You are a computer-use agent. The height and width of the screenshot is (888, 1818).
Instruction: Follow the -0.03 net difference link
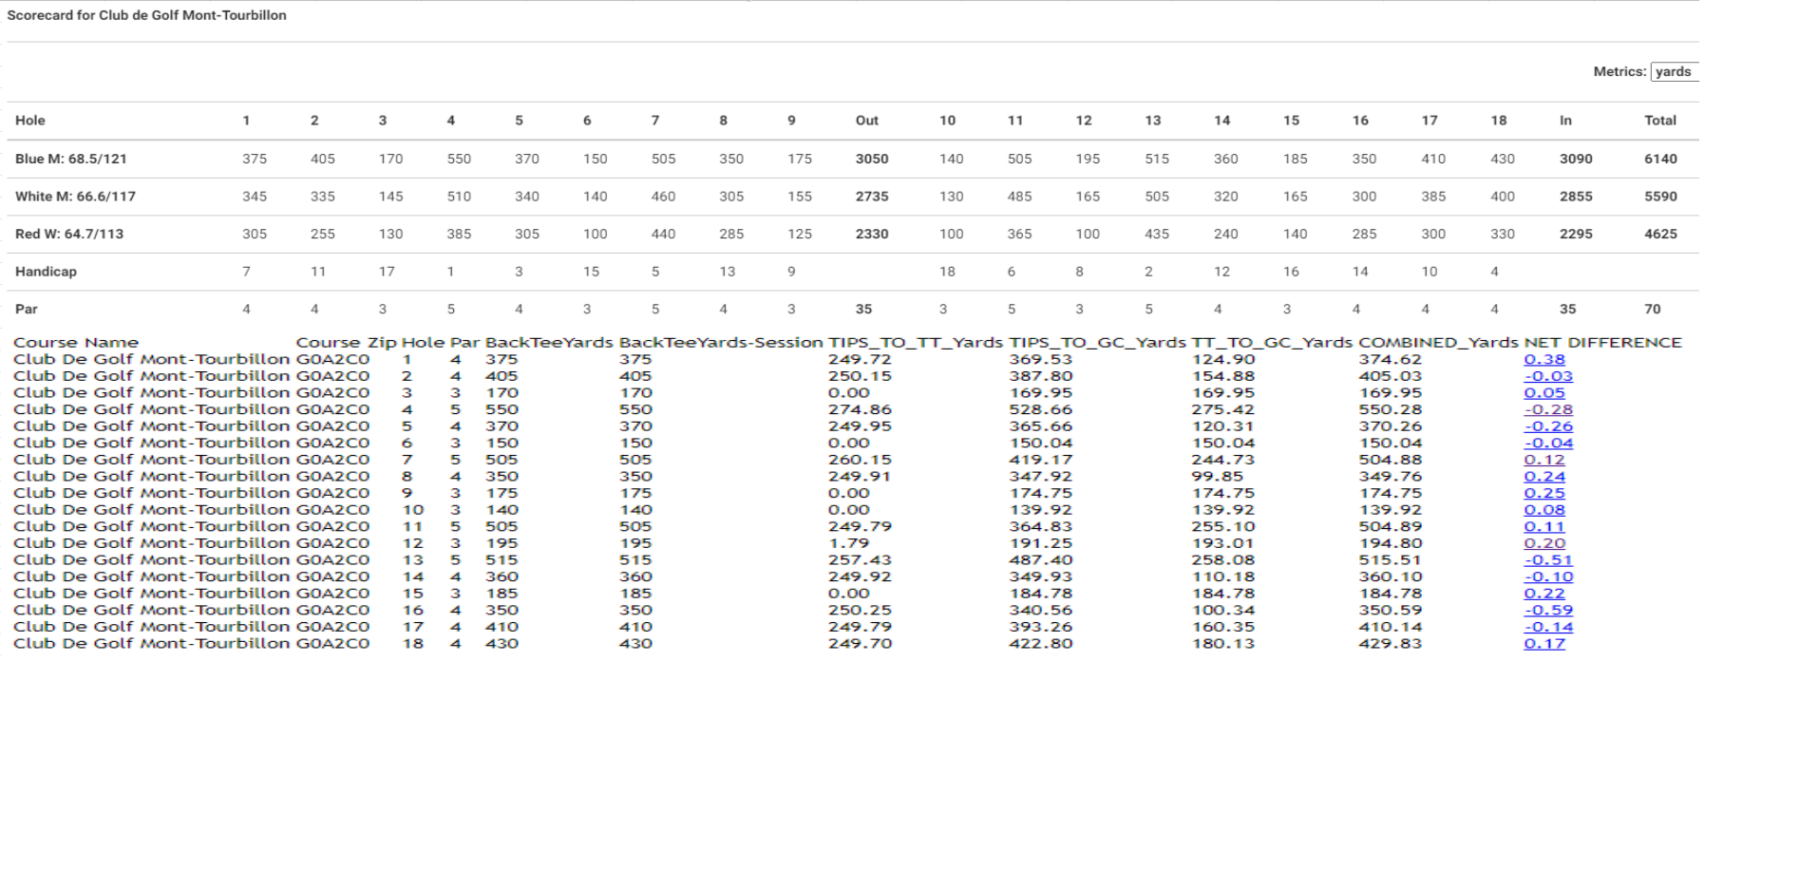coord(1548,376)
